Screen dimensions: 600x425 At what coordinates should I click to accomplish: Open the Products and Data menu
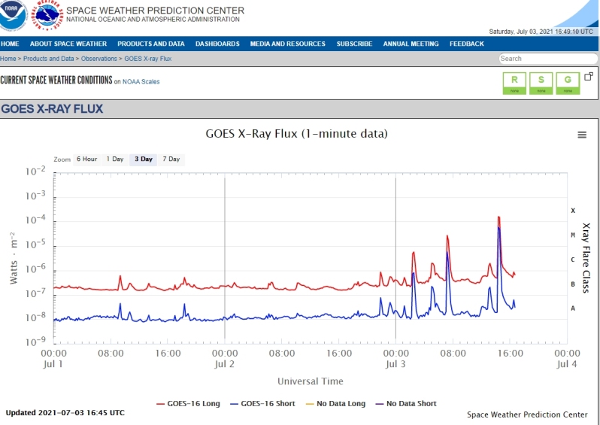pyautogui.click(x=150, y=44)
